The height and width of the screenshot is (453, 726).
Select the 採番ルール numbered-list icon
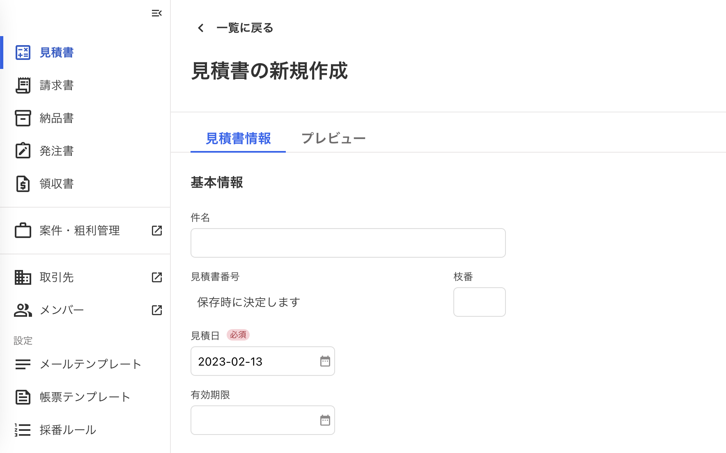(23, 430)
